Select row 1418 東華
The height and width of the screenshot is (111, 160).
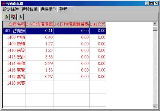point(54,83)
